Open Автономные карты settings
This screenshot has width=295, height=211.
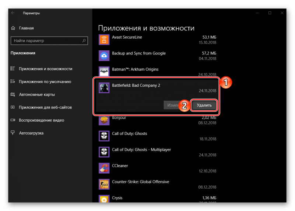pyautogui.click(x=37, y=94)
